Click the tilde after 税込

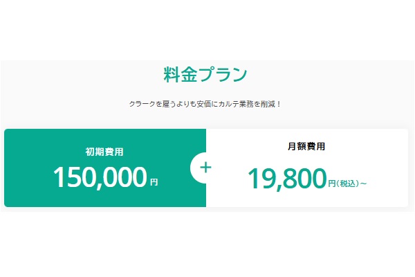coord(362,184)
